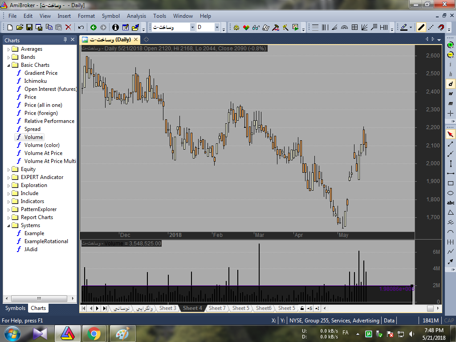
Task: Open the symbol selector dropdown
Action: pyautogui.click(x=192, y=27)
